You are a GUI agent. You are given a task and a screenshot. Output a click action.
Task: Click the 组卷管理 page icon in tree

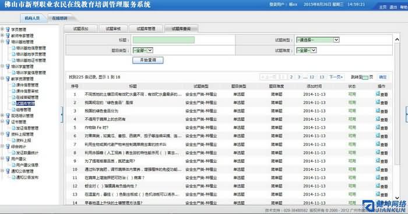[x=14, y=109]
